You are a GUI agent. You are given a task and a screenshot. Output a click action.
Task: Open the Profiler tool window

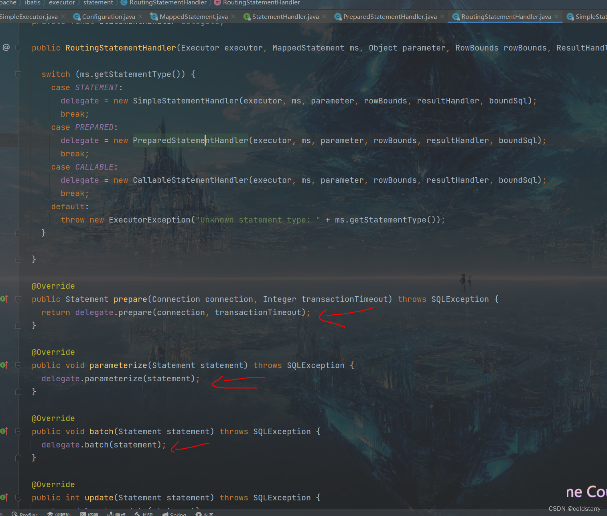coord(24,514)
